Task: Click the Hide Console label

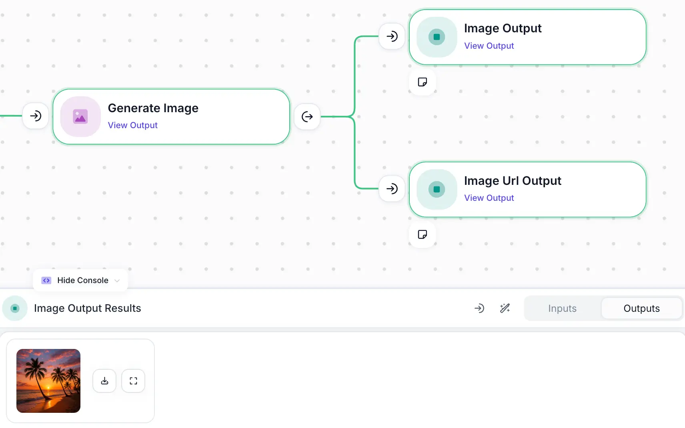Action: pyautogui.click(x=83, y=280)
